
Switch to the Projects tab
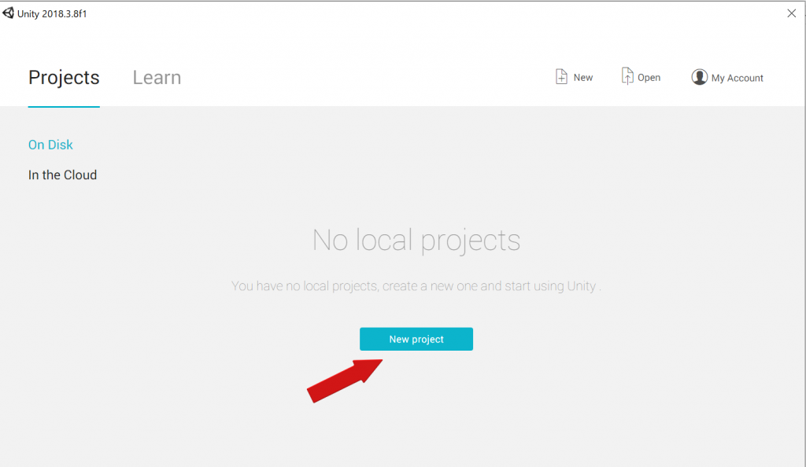tap(64, 78)
